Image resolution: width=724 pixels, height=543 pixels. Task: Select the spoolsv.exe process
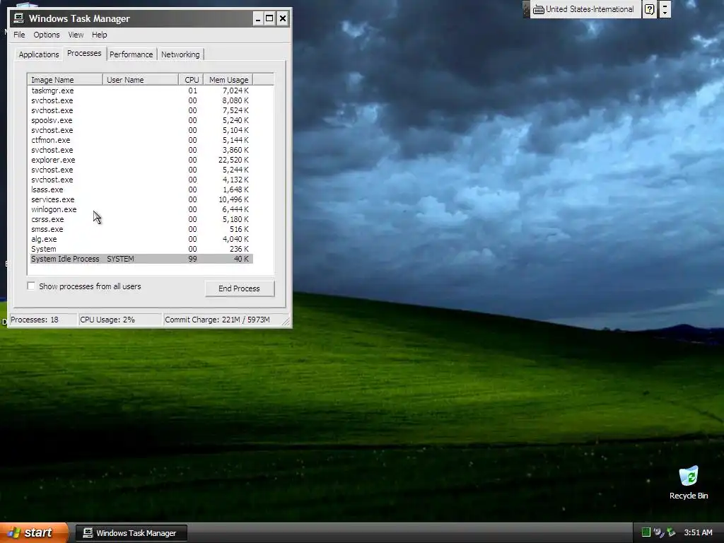(141, 120)
